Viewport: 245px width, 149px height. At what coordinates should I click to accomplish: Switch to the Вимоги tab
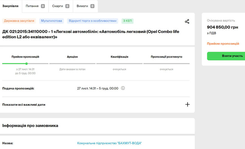pyautogui.click(x=85, y=6)
